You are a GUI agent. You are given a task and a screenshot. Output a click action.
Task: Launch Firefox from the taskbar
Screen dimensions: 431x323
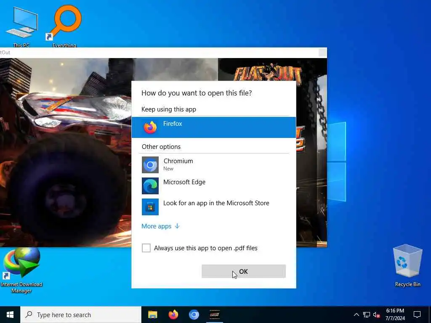pos(173,315)
